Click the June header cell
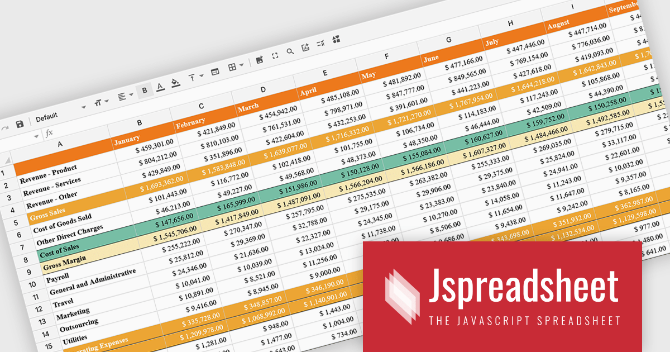The height and width of the screenshot is (352, 670). click(x=452, y=54)
